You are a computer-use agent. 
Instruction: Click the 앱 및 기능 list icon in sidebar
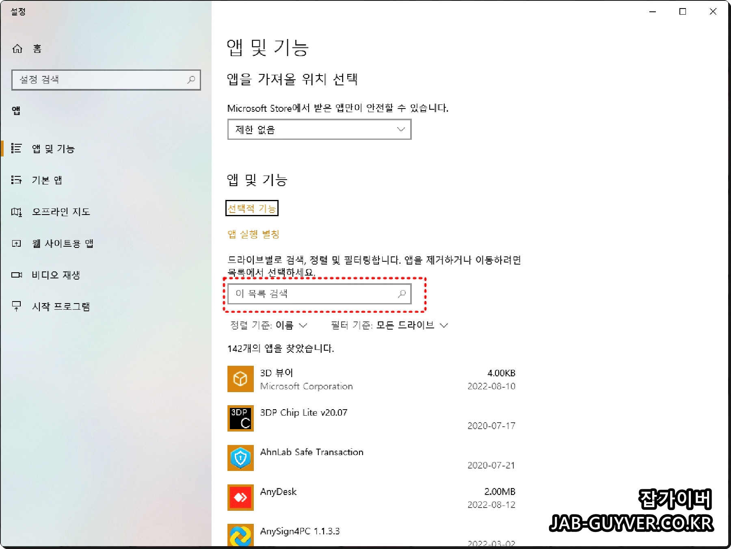click(16, 148)
